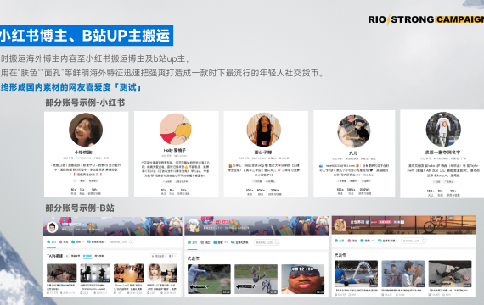Viewport: 484px width, 305px height.
Task: Click the 小怪快跑! profile avatar
Action: pyautogui.click(x=86, y=130)
